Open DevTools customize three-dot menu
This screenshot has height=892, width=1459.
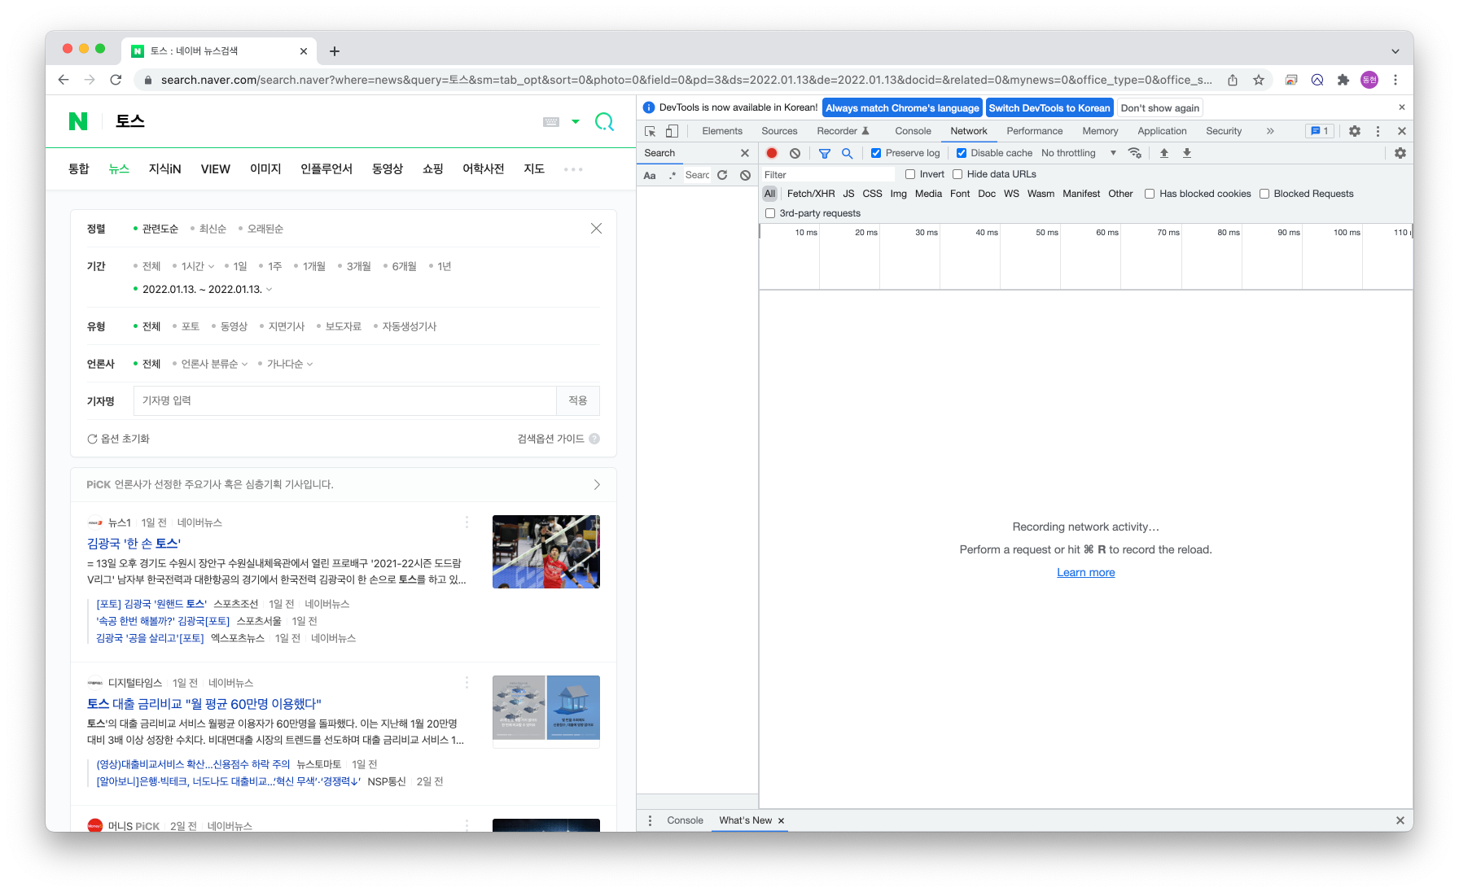coord(1378,131)
